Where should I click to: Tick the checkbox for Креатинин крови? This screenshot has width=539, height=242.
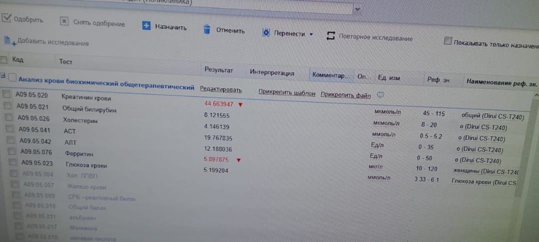(6, 94)
